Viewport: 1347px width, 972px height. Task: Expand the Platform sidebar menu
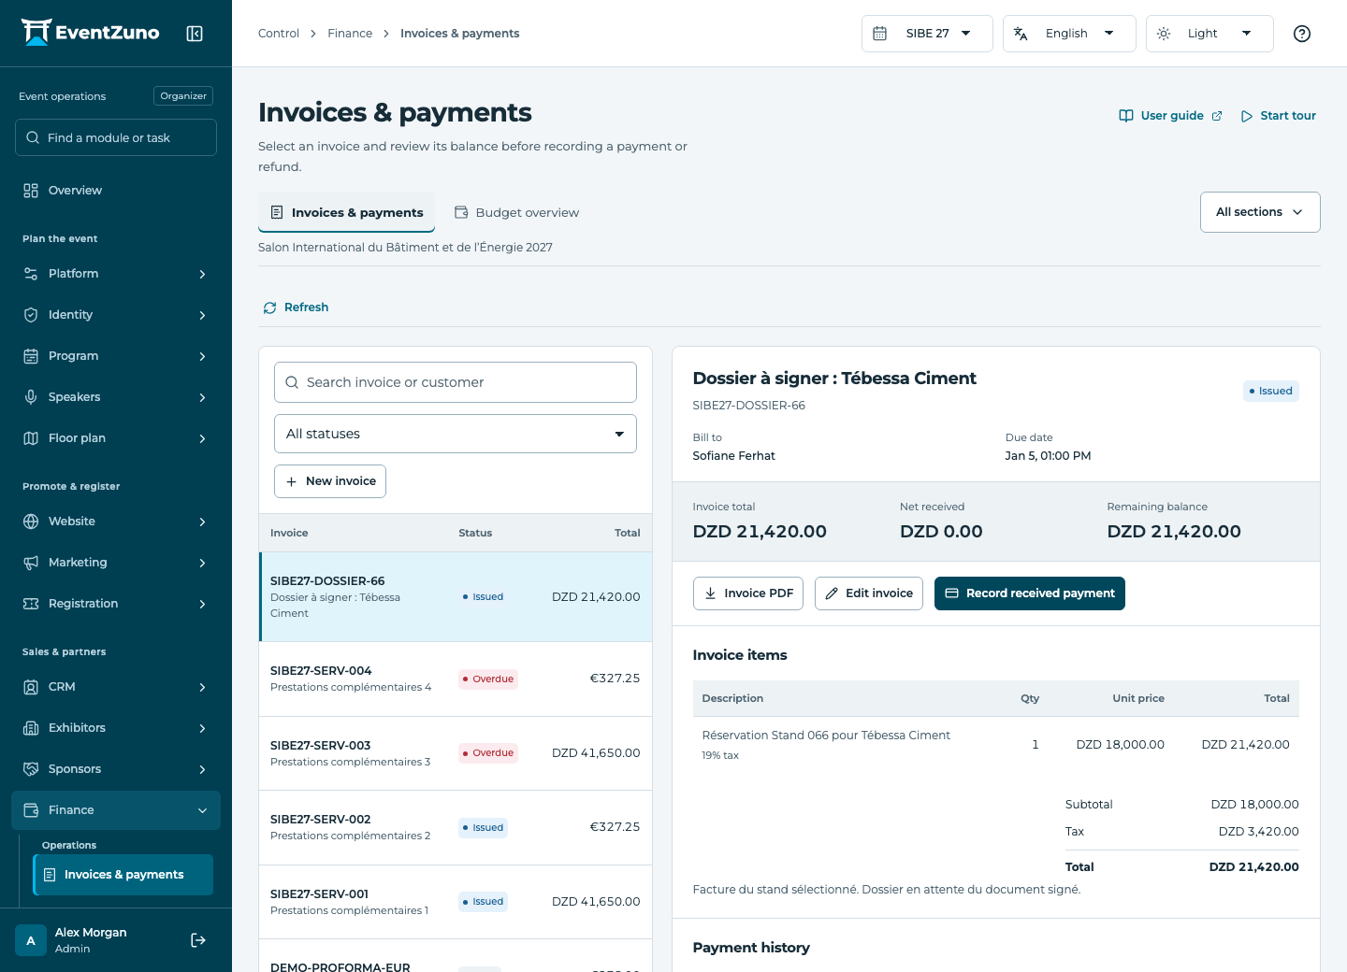click(116, 274)
